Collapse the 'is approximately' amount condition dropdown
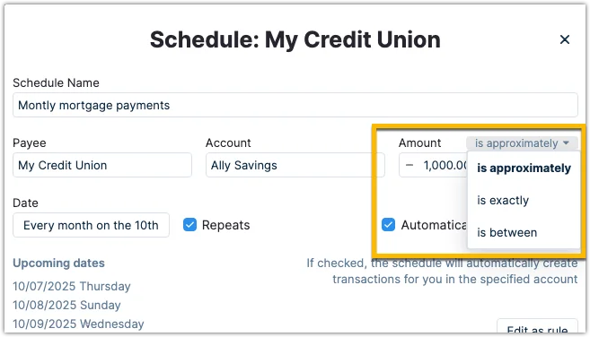 522,143
